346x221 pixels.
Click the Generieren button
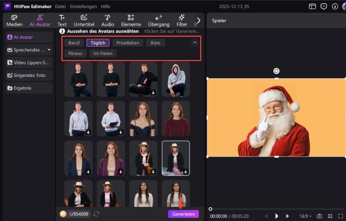183,214
